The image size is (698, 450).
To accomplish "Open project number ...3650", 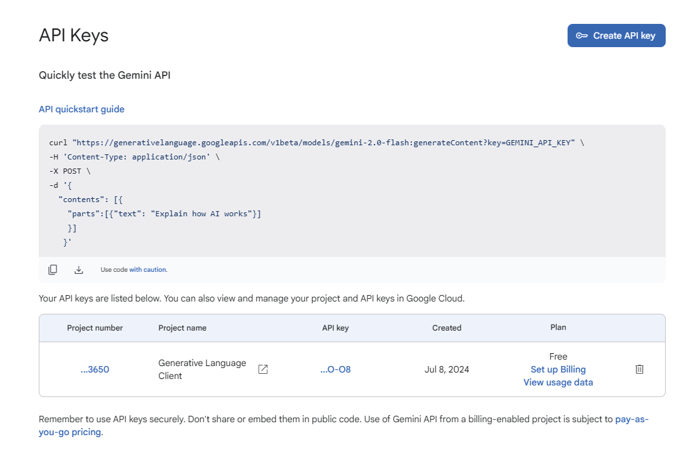I will pyautogui.click(x=95, y=370).
